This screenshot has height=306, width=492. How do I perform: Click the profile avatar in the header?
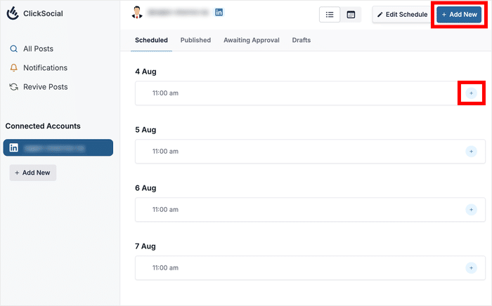tap(137, 13)
